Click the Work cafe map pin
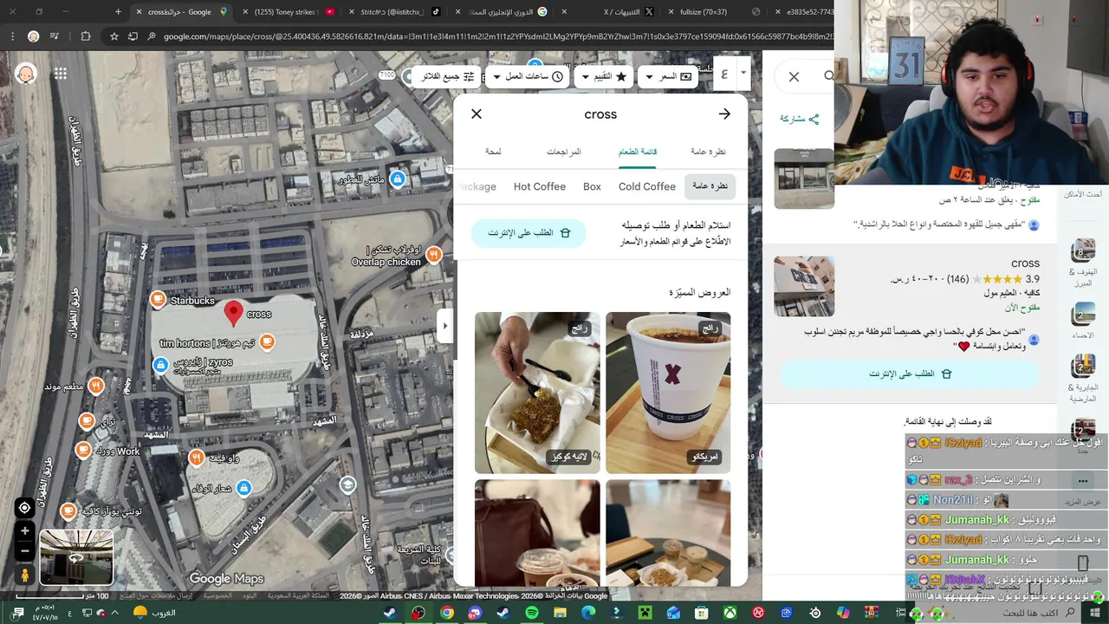This screenshot has width=1109, height=624. (83, 451)
